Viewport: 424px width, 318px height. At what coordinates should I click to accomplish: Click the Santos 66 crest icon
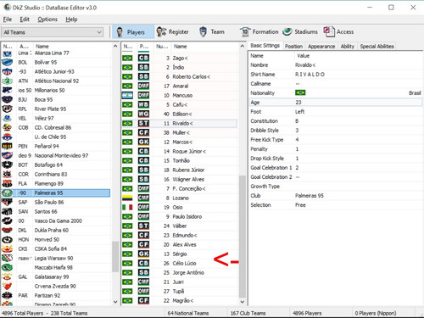tap(8, 211)
